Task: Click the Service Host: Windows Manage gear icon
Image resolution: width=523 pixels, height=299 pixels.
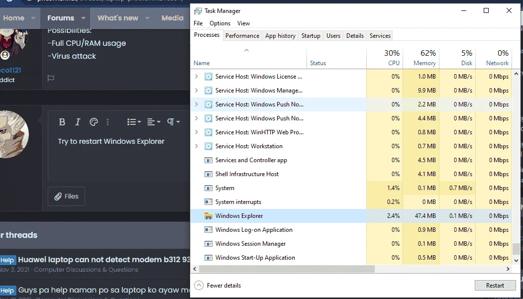Action: [x=208, y=91]
